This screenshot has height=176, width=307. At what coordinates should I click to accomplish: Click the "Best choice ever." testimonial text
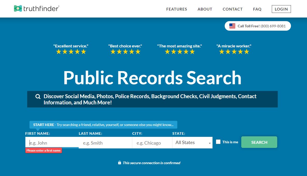(x=125, y=46)
